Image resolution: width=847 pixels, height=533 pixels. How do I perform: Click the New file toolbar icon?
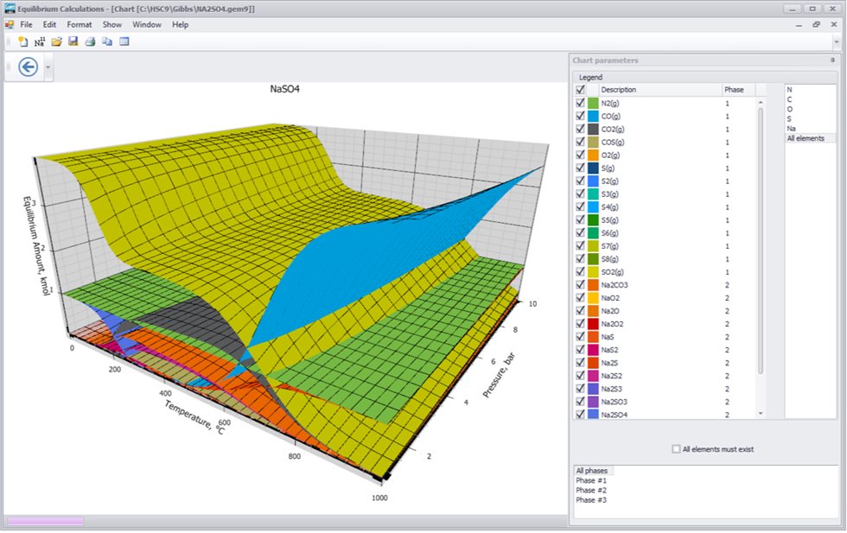tap(23, 41)
